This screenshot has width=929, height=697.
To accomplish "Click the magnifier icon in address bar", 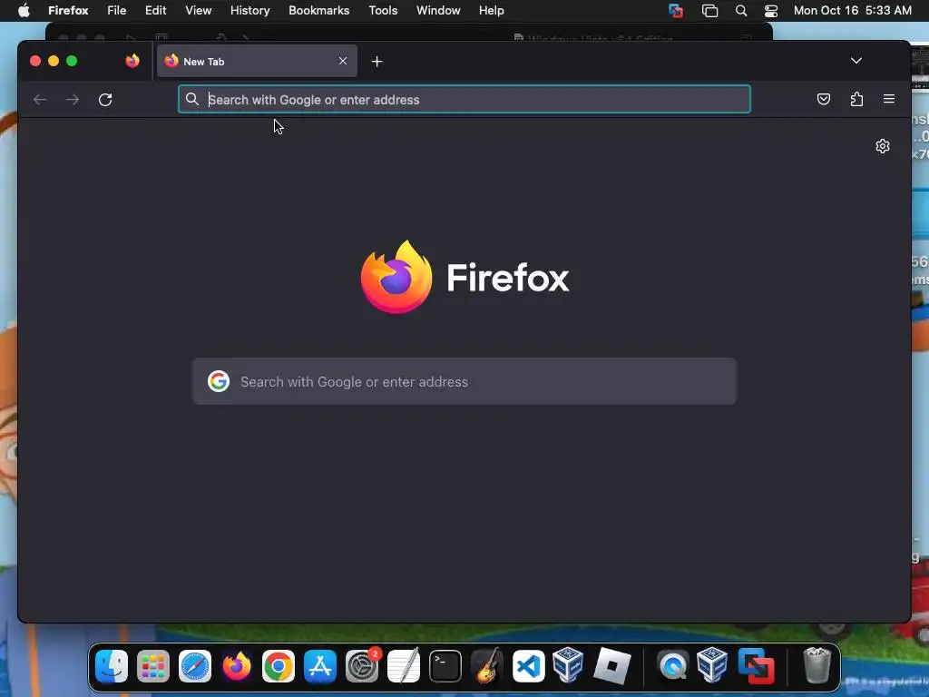I will pos(192,99).
